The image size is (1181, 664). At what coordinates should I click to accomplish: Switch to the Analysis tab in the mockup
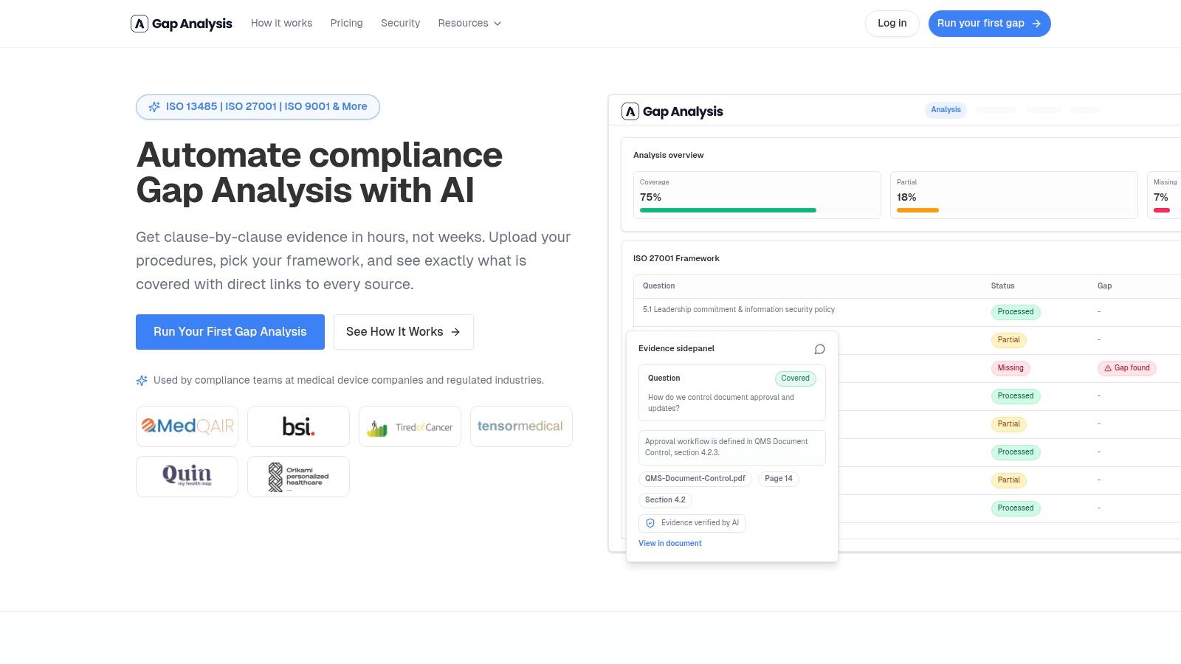(946, 109)
